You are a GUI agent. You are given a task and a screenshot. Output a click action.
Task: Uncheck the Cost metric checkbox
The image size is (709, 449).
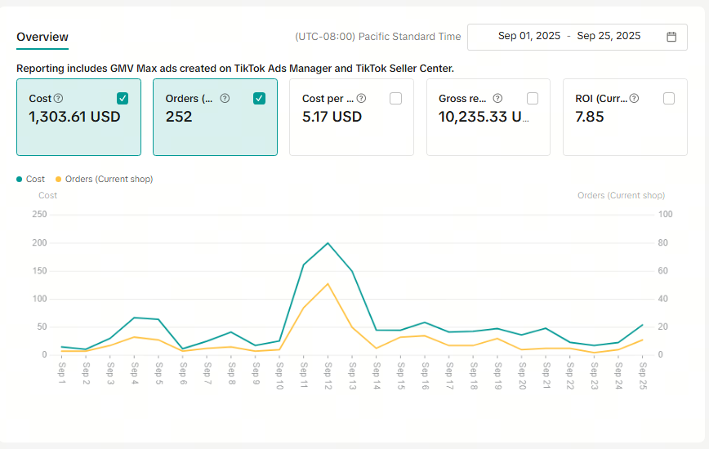click(x=123, y=98)
